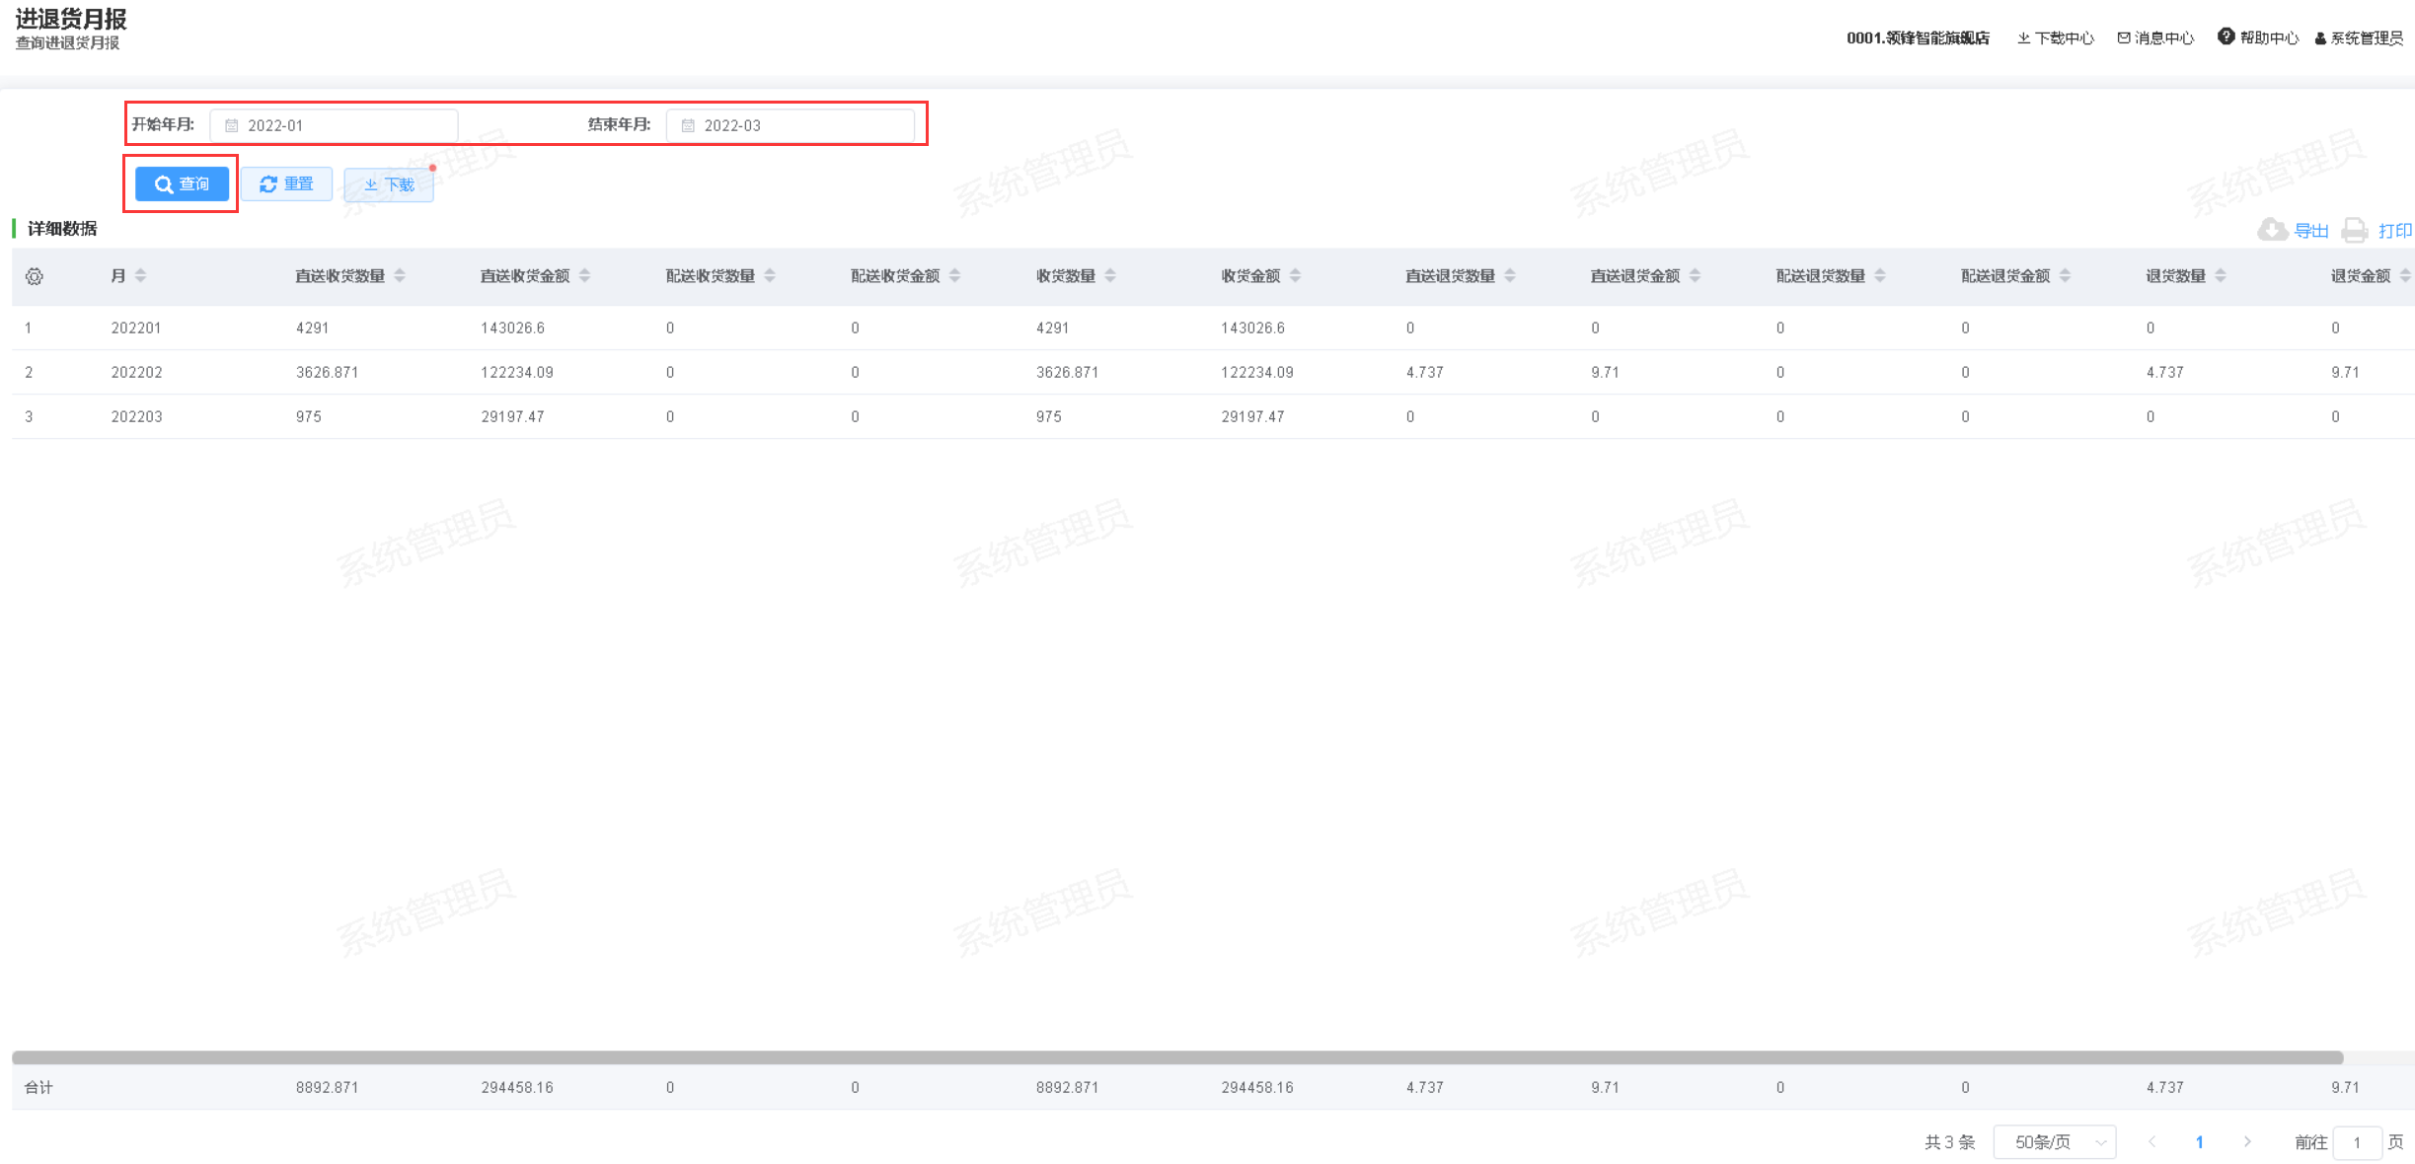Open the message center envelope icon
The height and width of the screenshot is (1164, 2415).
[x=2123, y=37]
